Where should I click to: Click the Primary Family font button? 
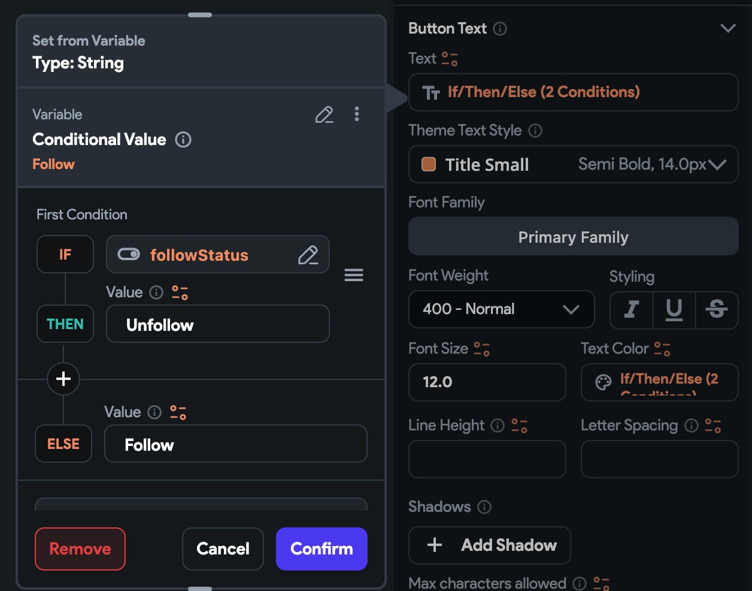pyautogui.click(x=574, y=237)
